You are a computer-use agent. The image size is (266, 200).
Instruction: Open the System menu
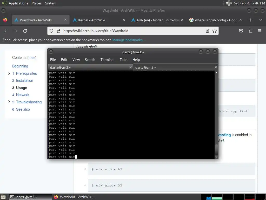[51, 3]
